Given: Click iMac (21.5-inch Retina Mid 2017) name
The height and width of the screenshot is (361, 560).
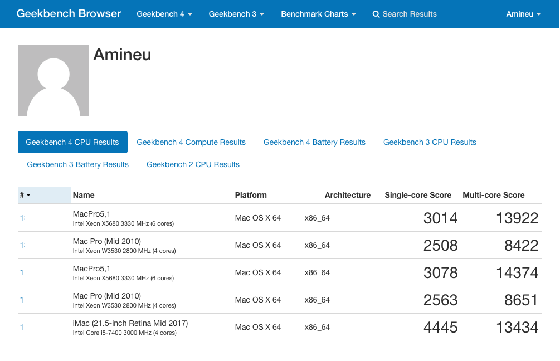Looking at the screenshot, I should point(130,323).
